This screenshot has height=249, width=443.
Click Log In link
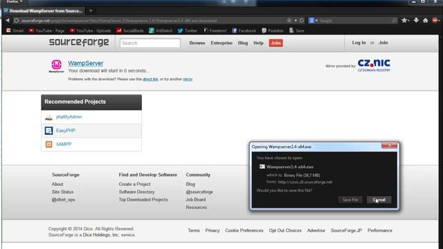359,43
